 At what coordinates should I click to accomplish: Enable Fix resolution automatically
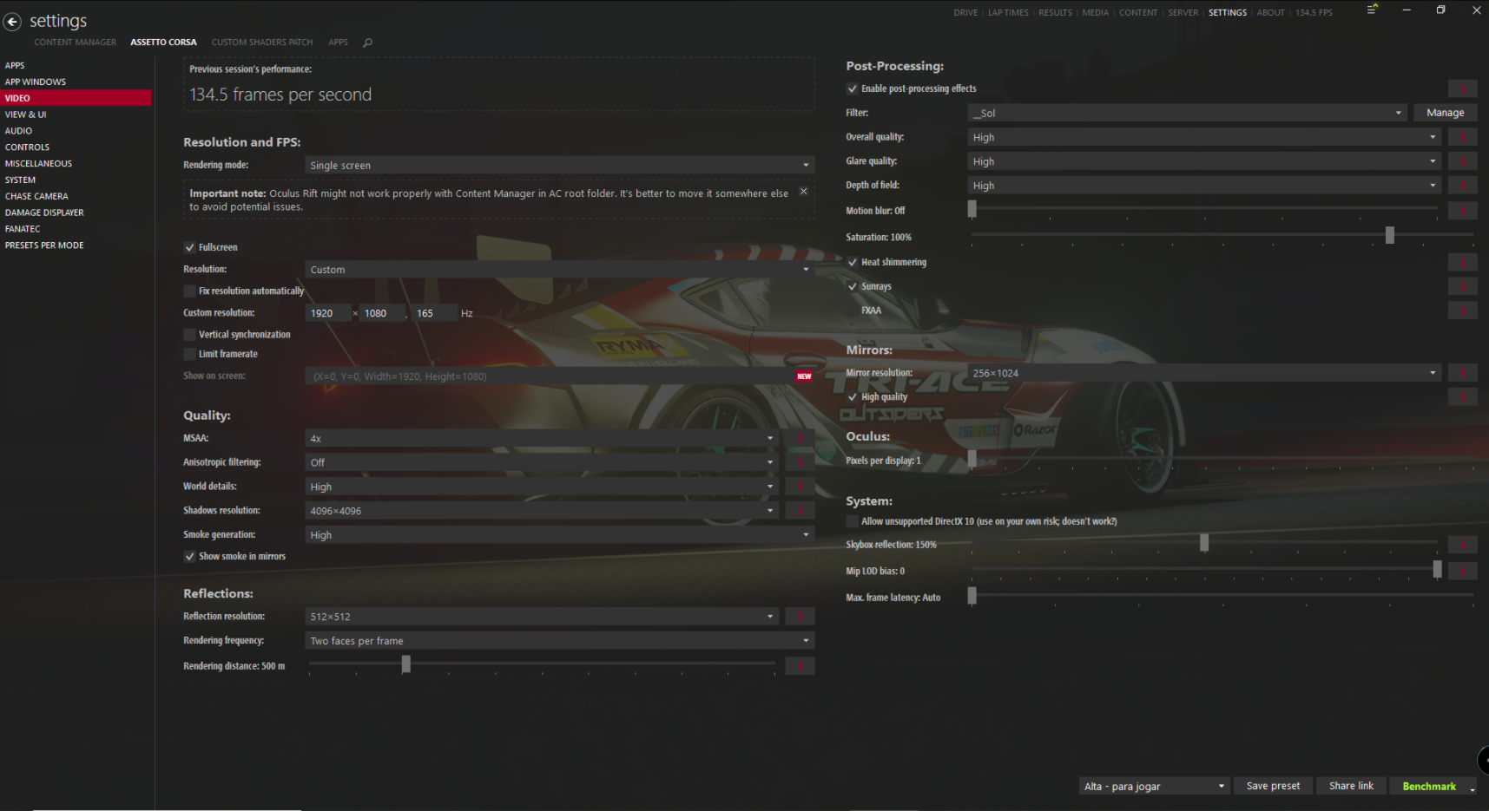pos(189,291)
